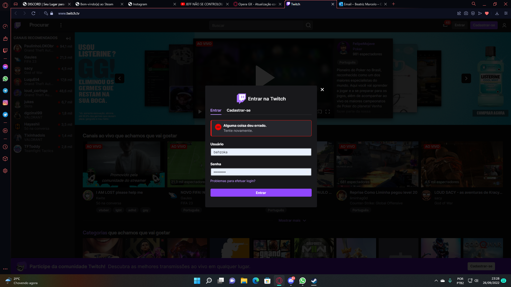Open Twitter in Opera sidebar
Image resolution: width=511 pixels, height=287 pixels.
point(5,115)
